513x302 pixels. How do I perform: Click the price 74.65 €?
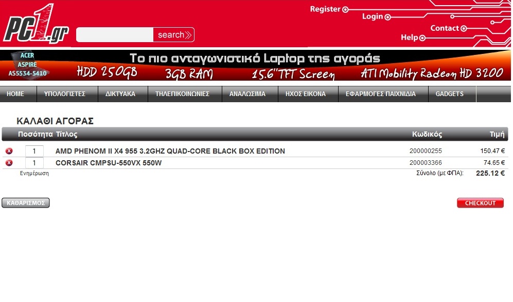coord(494,163)
